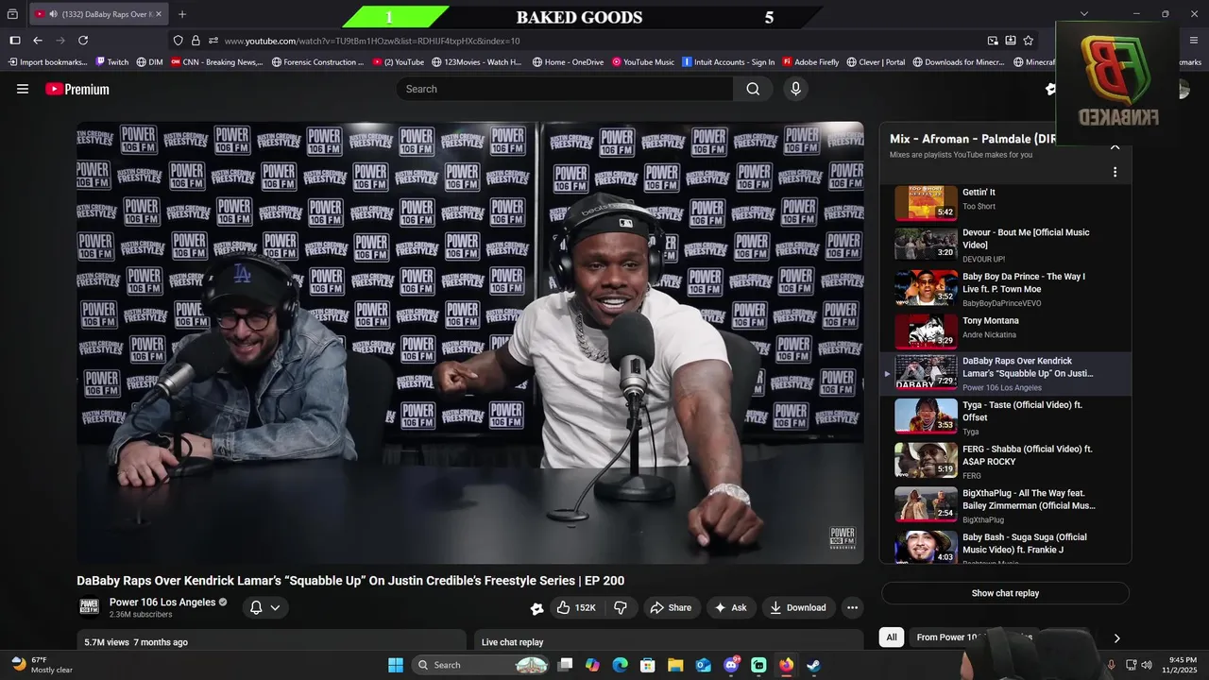Open Windows Start menu

pyautogui.click(x=395, y=665)
